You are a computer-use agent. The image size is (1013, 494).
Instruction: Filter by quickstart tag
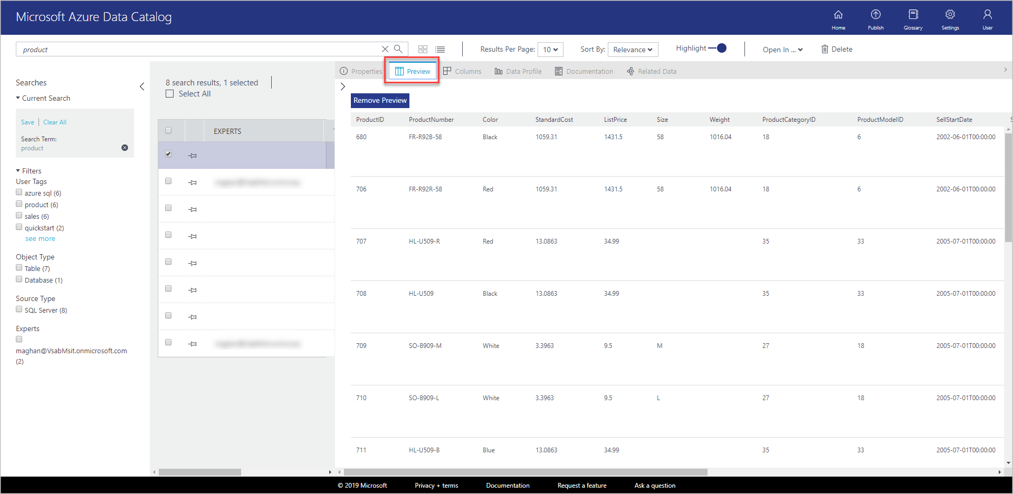(19, 227)
